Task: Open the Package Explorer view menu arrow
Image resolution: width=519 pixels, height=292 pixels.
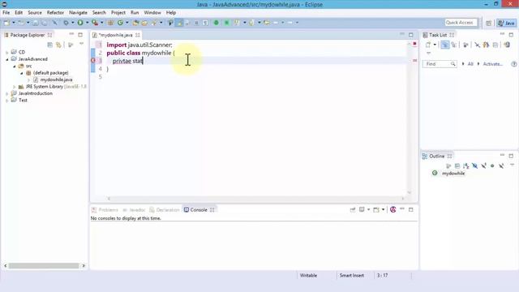Action: (x=81, y=44)
